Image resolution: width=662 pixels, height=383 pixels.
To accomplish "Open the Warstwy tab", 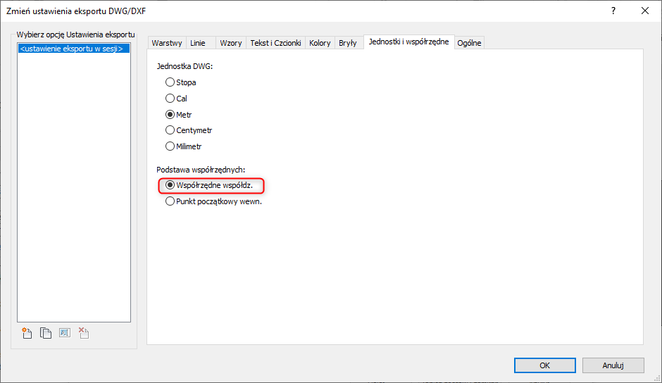I will 167,43.
